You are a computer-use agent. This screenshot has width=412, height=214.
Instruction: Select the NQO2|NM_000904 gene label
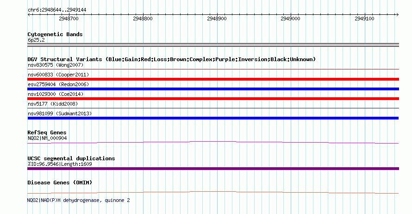click(47, 138)
